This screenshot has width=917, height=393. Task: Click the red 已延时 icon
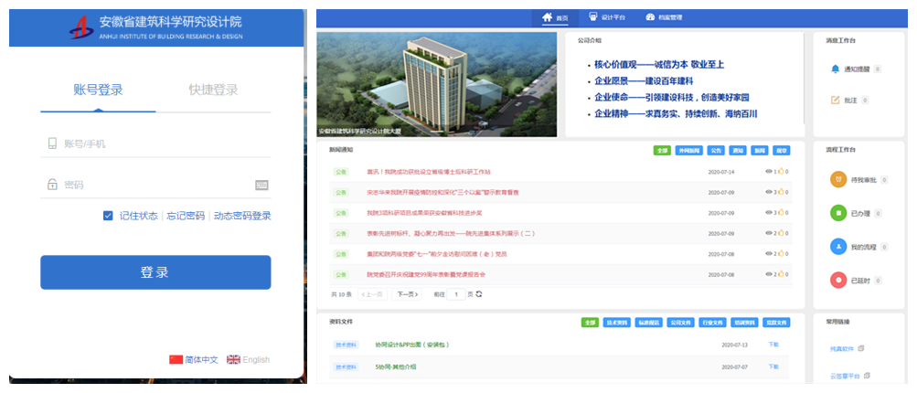pos(837,280)
